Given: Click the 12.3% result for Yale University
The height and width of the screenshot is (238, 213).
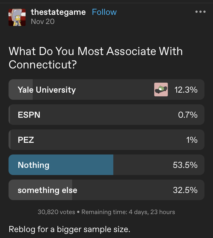Looking at the screenshot, I should 186,90.
